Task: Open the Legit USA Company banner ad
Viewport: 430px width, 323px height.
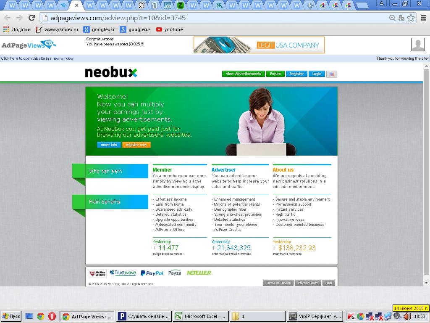Action: (259, 45)
